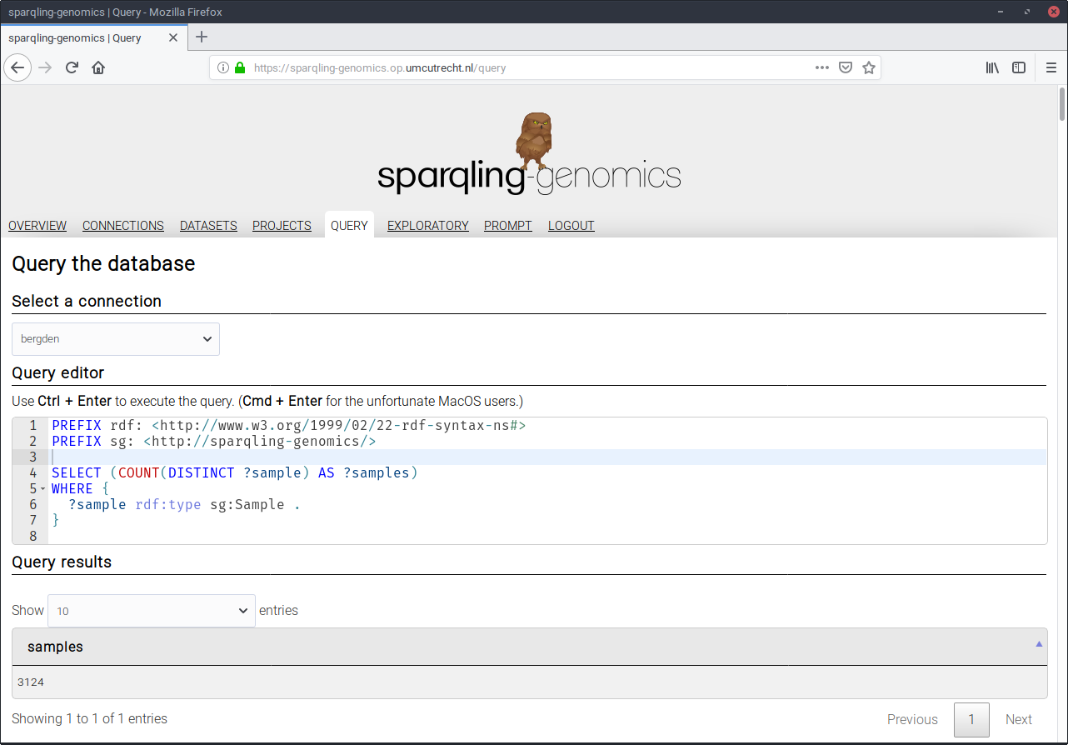The image size is (1068, 745).
Task: Close the sparqling-genomics Query tab
Action: (173, 37)
